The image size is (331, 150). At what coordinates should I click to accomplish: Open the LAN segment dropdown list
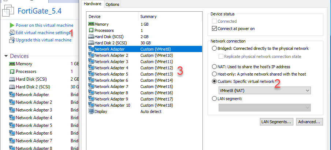[x=264, y=108]
